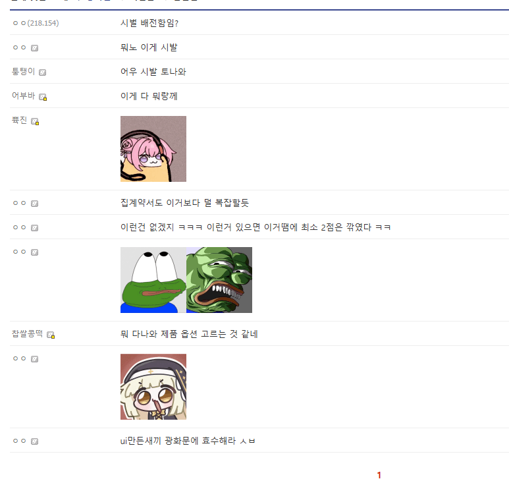
Task: Click comment '뭐 다나와 제품 옵션 고르는 것 같네'
Action: tap(189, 334)
